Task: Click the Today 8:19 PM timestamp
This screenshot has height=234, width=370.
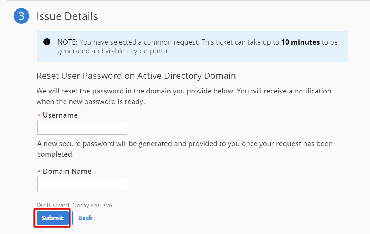Action: click(x=92, y=206)
